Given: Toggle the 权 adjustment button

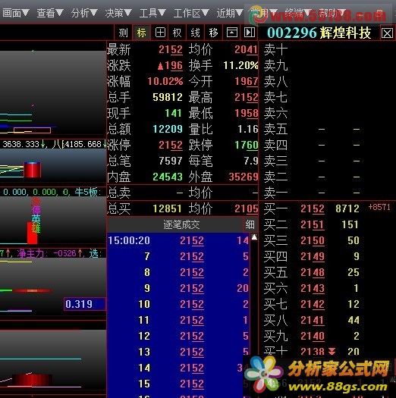Looking at the screenshot, I should coord(178,33).
